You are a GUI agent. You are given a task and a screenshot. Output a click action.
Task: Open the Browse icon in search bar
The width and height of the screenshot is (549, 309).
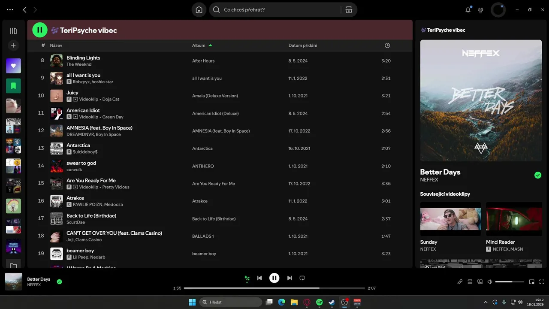[349, 10]
